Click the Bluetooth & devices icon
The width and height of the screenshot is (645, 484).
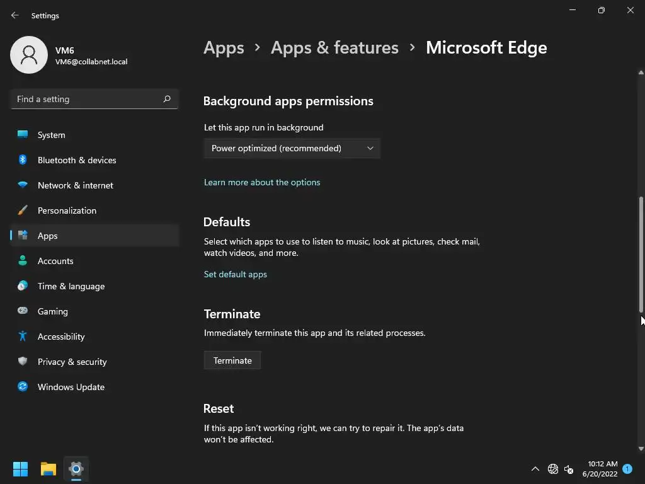pyautogui.click(x=23, y=160)
